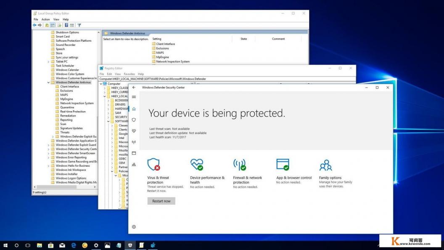The width and height of the screenshot is (444, 250).
Task: Open the Action menu in Group Policy Editor
Action: coord(45,19)
